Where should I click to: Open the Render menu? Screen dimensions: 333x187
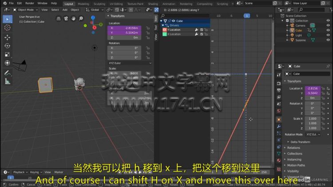pyautogui.click(x=29, y=3)
